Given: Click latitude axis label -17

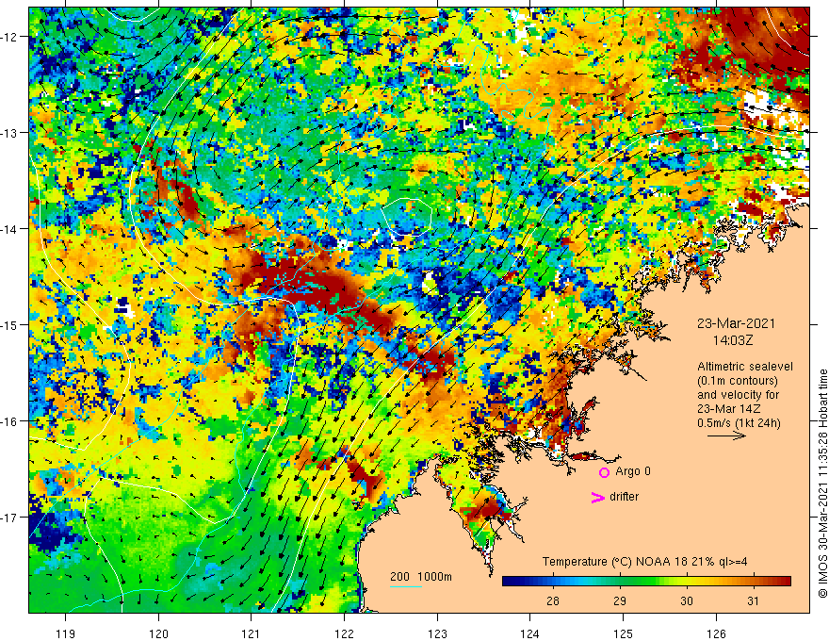Looking at the screenshot, I should pyautogui.click(x=10, y=518).
